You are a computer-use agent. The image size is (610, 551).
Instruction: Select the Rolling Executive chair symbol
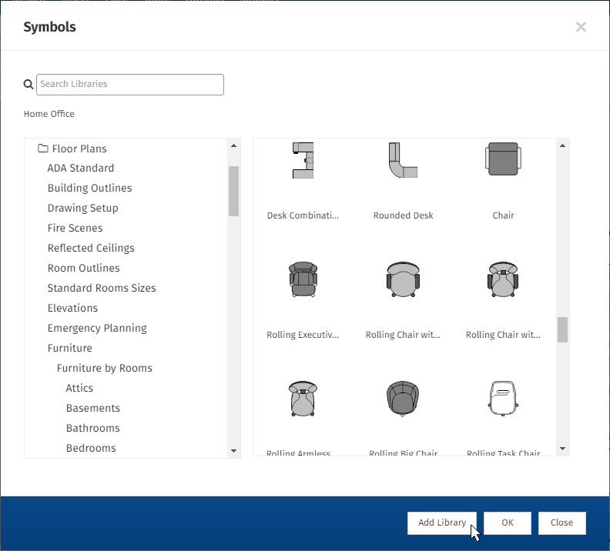pos(303,279)
